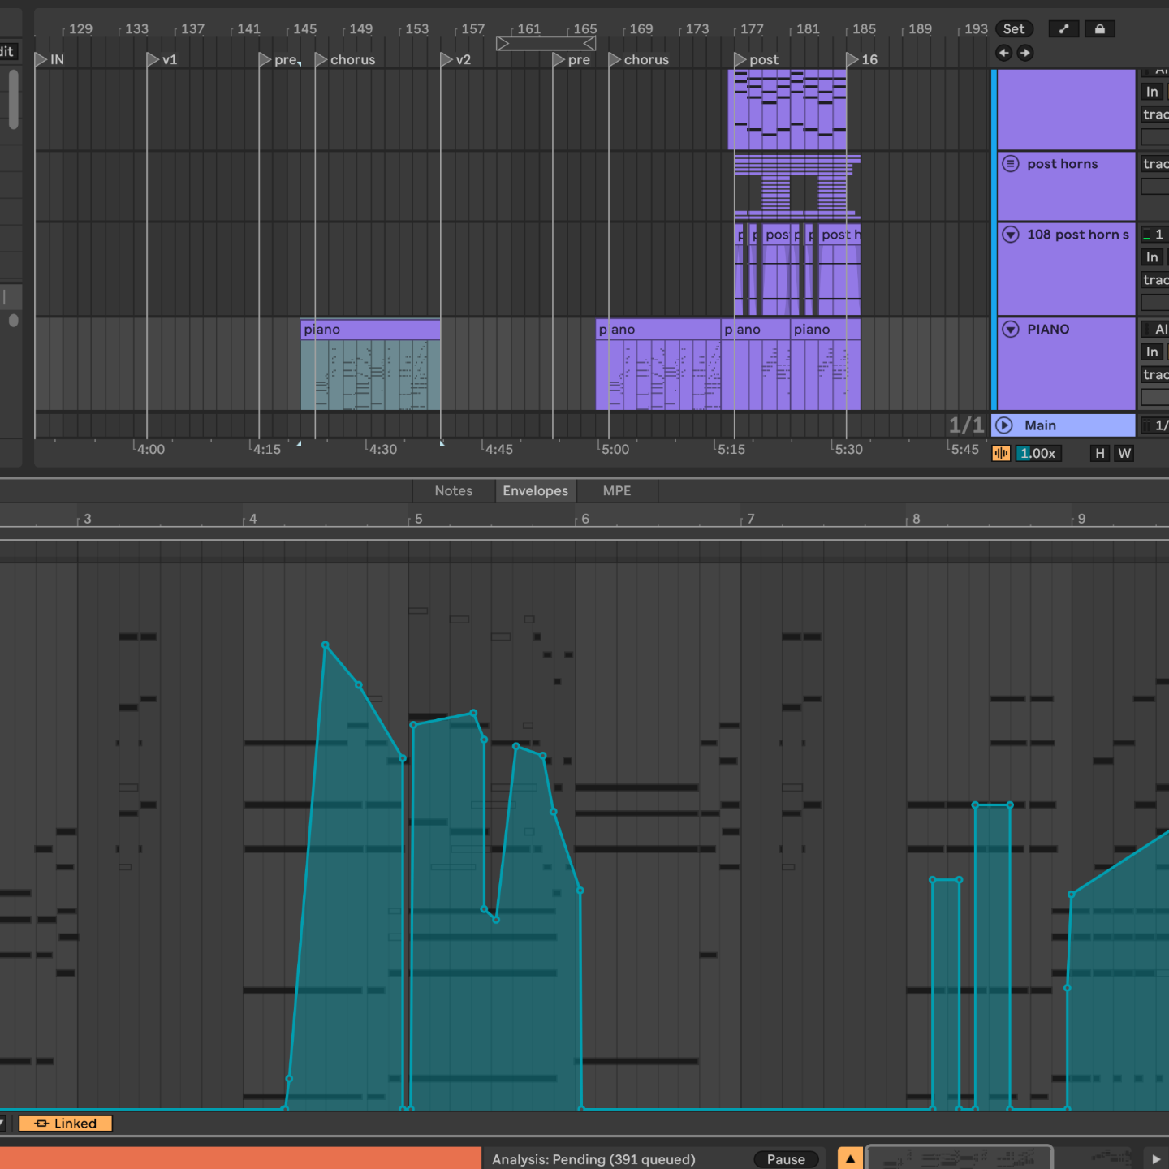Screen dimensions: 1169x1169
Task: Unfold the Main track
Action: (x=1004, y=425)
